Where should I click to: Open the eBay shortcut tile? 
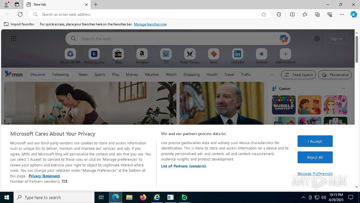(x=118, y=56)
